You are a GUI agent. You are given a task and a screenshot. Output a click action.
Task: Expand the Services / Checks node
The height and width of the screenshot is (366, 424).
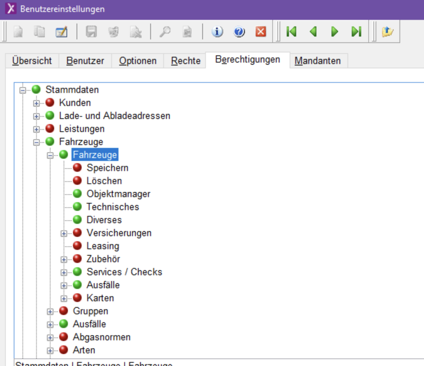click(64, 272)
